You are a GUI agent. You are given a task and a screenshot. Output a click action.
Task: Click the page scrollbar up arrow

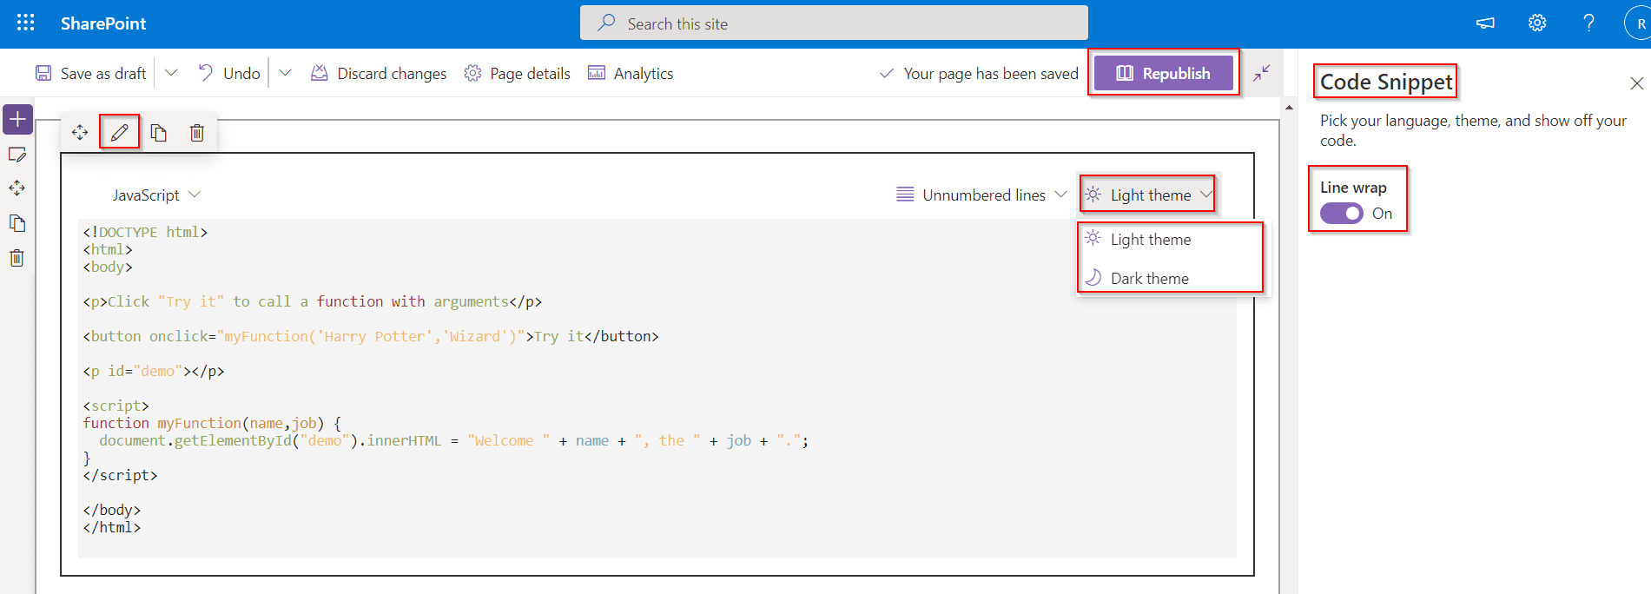(x=1289, y=107)
